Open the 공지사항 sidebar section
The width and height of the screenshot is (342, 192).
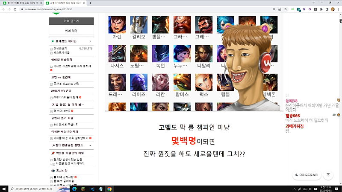click(62, 171)
